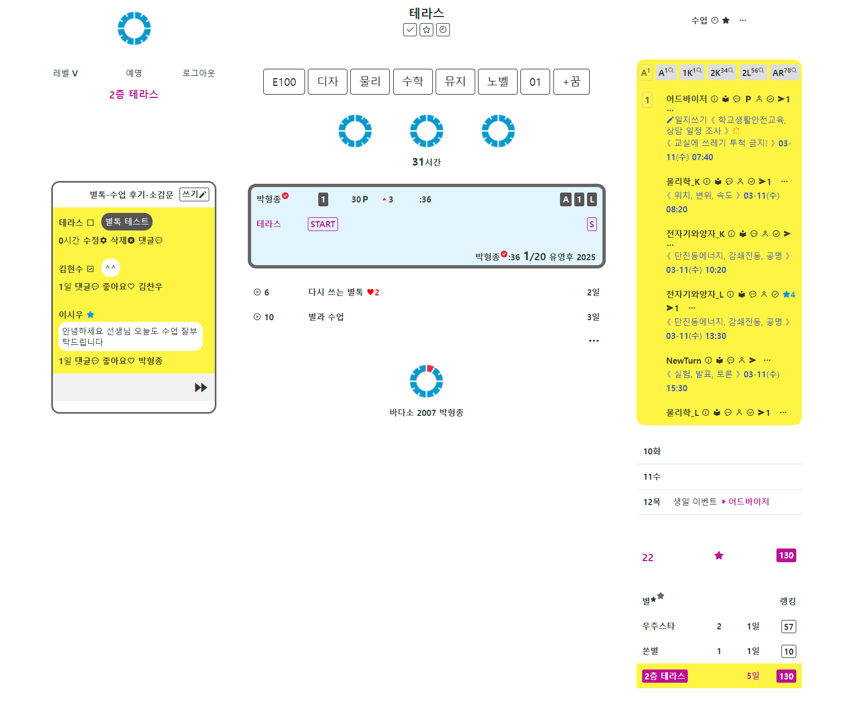Switch to the 물리 category tab
Image resolution: width=853 pixels, height=708 pixels.
pos(370,81)
